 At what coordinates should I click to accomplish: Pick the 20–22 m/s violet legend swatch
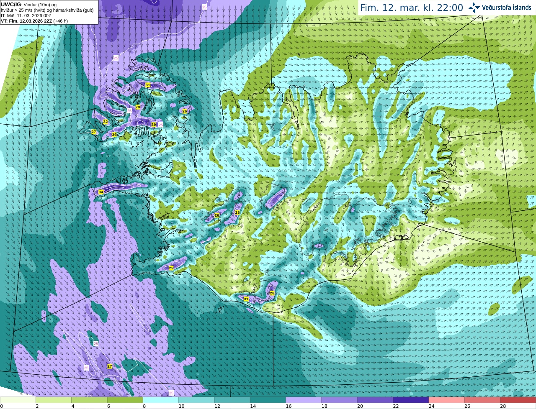375,400
